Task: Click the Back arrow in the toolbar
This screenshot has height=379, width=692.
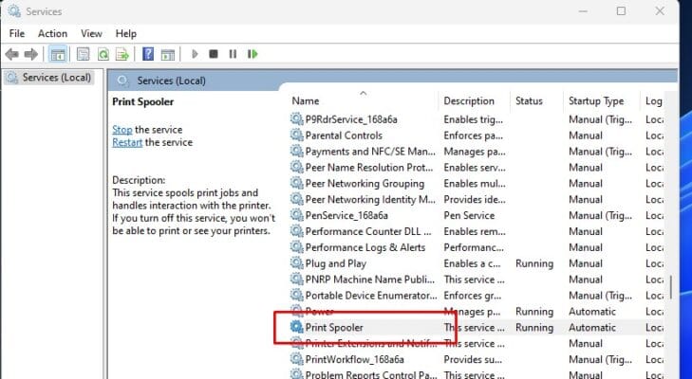Action: pyautogui.click(x=12, y=54)
